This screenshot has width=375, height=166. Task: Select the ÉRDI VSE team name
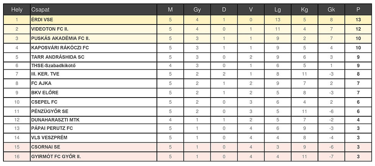42,20
